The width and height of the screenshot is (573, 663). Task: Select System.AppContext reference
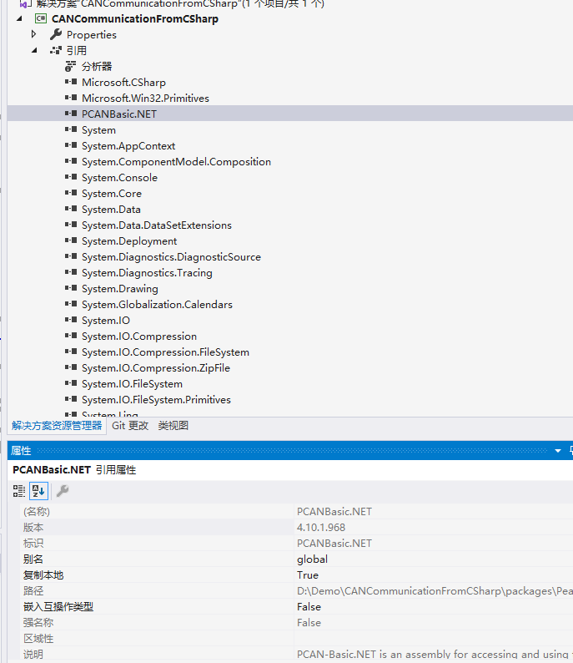click(128, 146)
